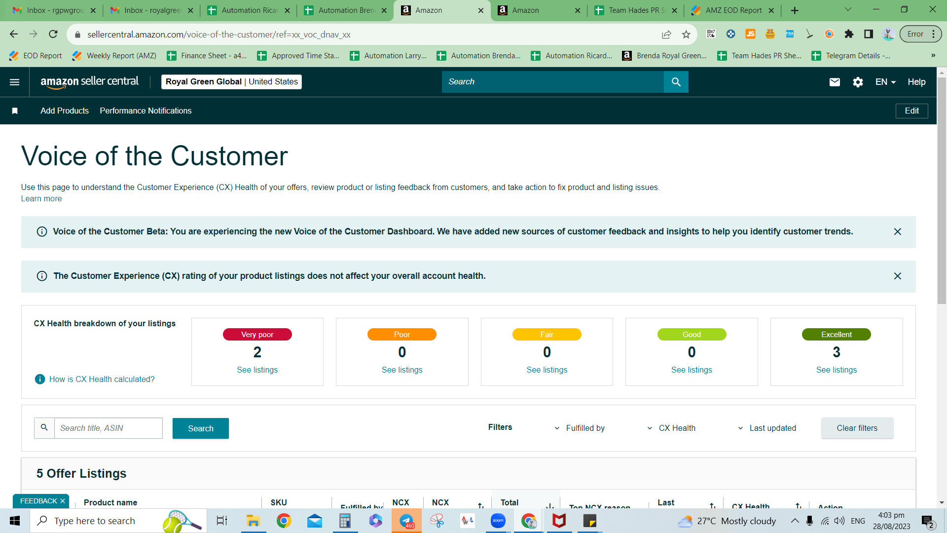The width and height of the screenshot is (947, 533).
Task: Open the FEEDBACK button
Action: click(38, 501)
